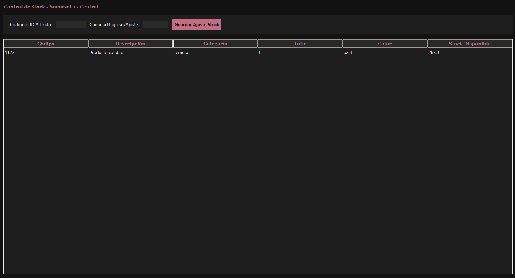Sort by the Color column header
This screenshot has width=515, height=278.
click(x=385, y=44)
